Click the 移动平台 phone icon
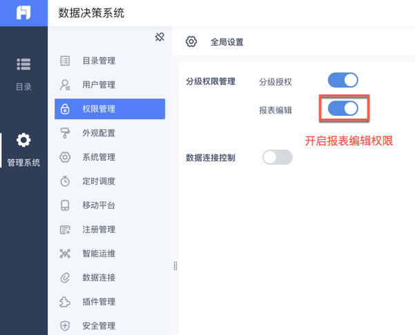The image size is (415, 335). click(x=65, y=205)
